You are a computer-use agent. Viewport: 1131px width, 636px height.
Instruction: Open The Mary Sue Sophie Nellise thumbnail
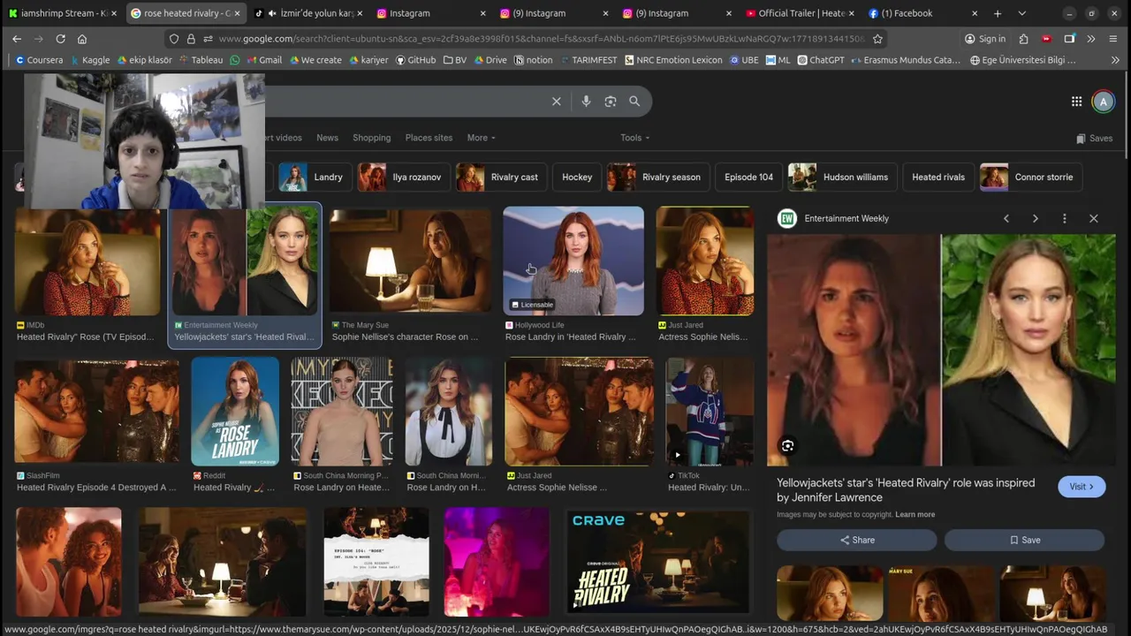coord(410,261)
